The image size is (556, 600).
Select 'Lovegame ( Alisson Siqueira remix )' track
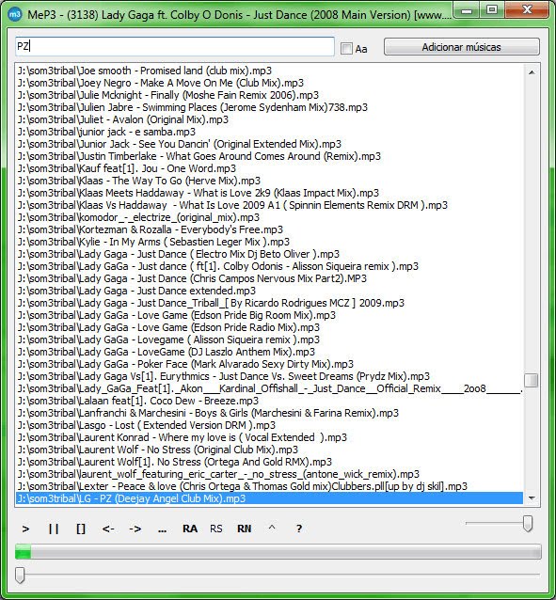point(270,340)
